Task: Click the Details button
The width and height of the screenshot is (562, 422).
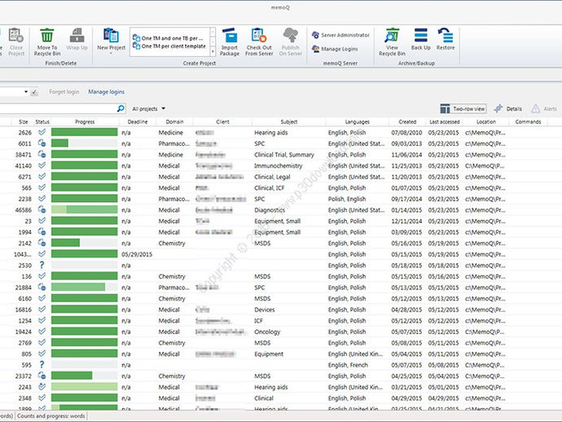Action: [507, 108]
